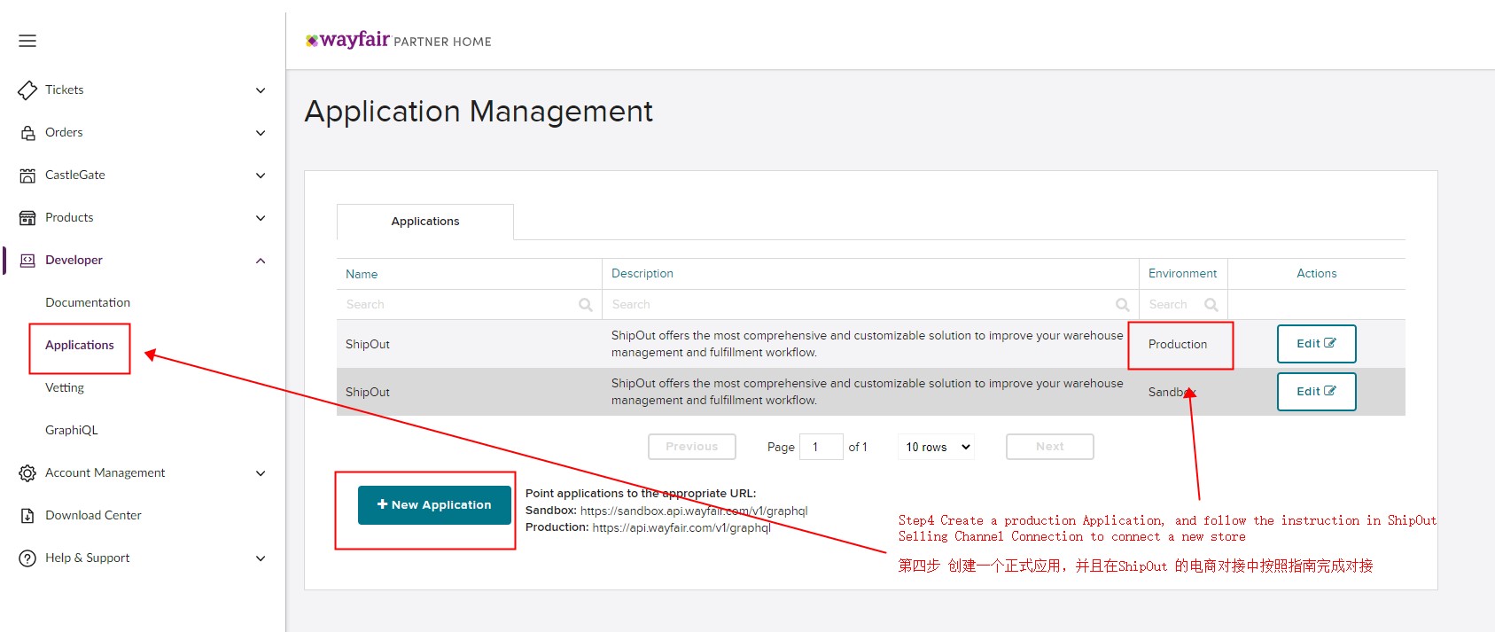Expand the Account Management chevron

[x=261, y=473]
